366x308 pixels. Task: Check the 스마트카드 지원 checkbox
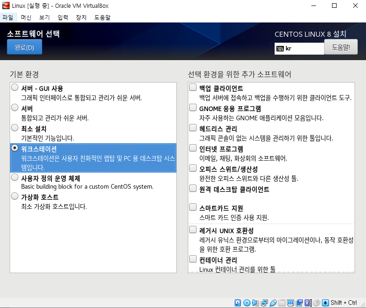click(x=193, y=207)
